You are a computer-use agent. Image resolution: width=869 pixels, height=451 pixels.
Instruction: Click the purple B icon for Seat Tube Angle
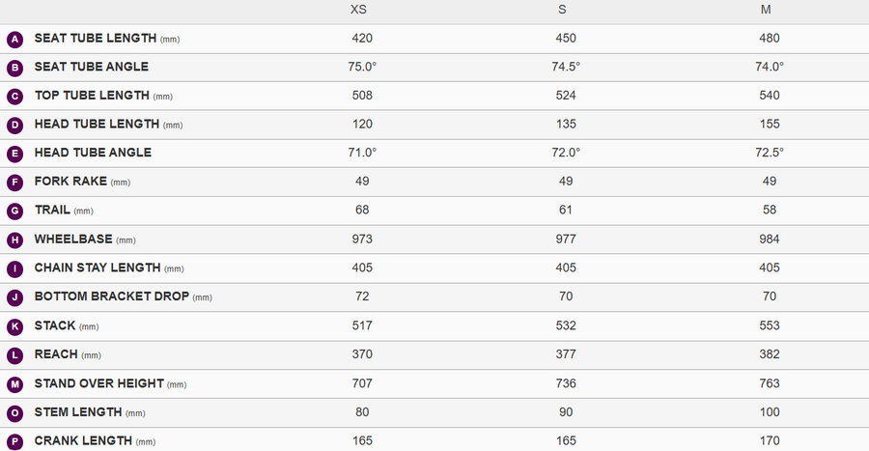(14, 69)
